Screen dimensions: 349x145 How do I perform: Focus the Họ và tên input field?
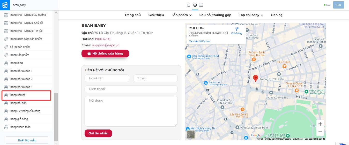tap(107, 78)
